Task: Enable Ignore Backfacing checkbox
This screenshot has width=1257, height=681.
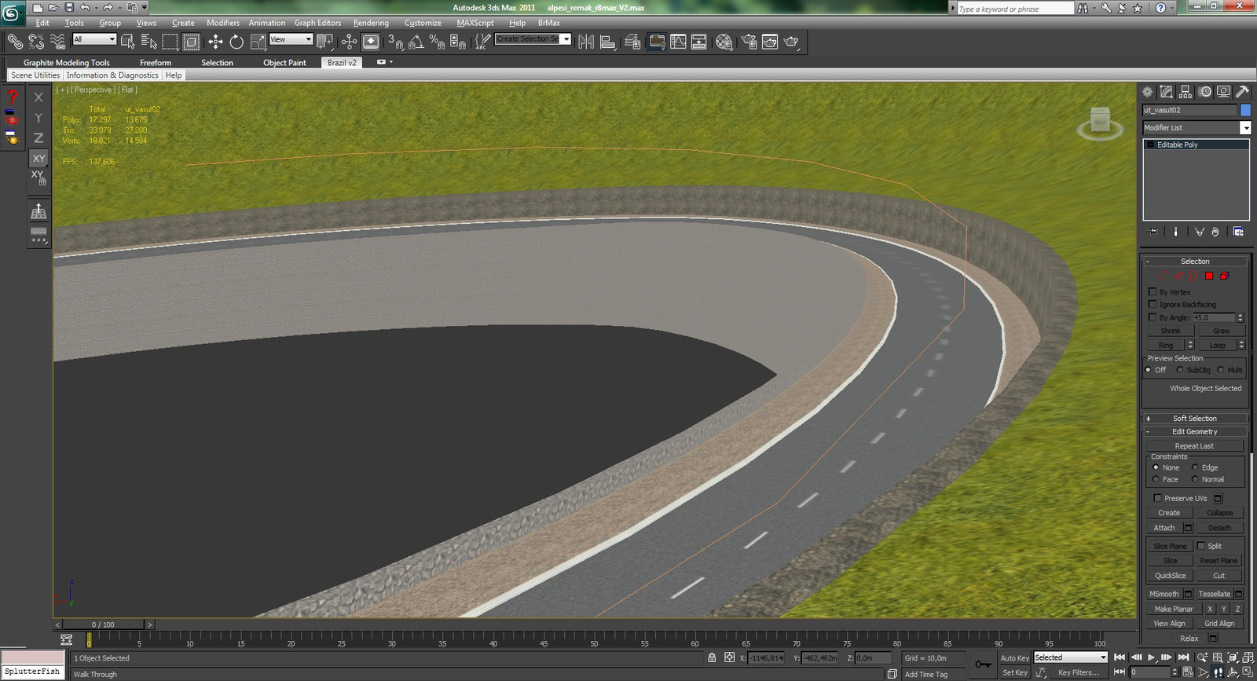Action: (x=1153, y=304)
